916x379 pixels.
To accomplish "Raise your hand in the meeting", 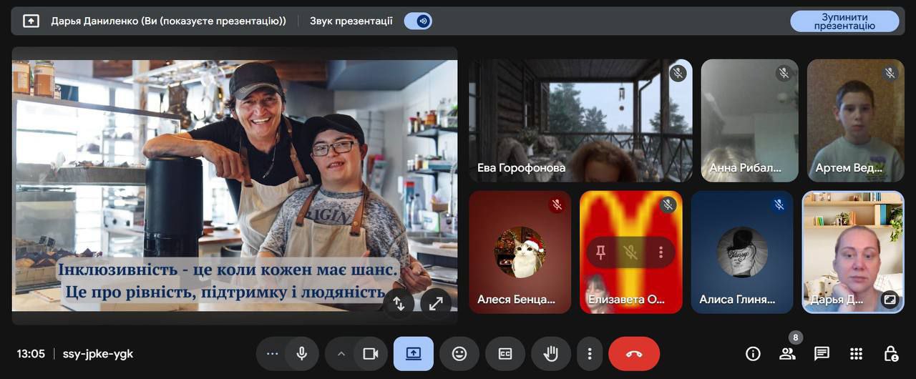I will coord(550,354).
